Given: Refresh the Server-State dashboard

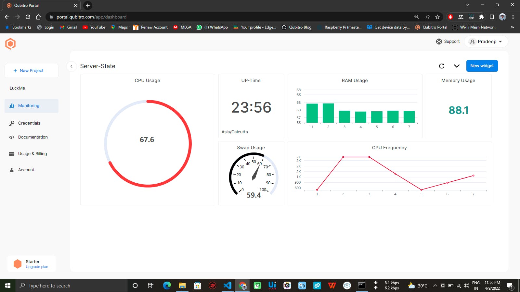Looking at the screenshot, I should (x=441, y=66).
